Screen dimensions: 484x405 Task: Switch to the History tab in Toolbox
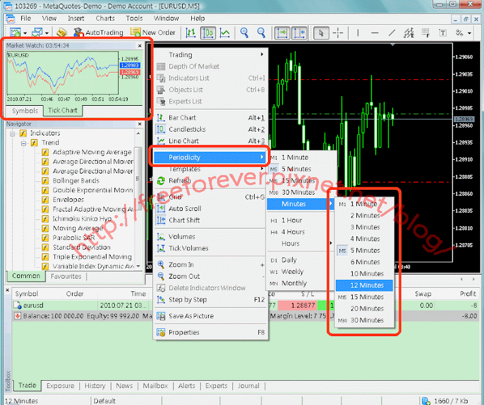click(95, 386)
